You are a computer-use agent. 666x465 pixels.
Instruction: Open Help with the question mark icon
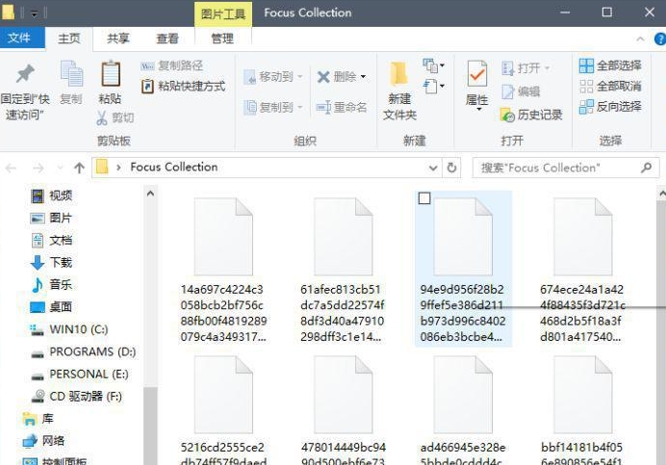660,39
